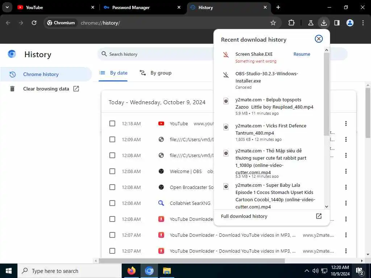Open actions menu for Open Broadcaster entry
The image size is (371, 278).
(x=346, y=187)
